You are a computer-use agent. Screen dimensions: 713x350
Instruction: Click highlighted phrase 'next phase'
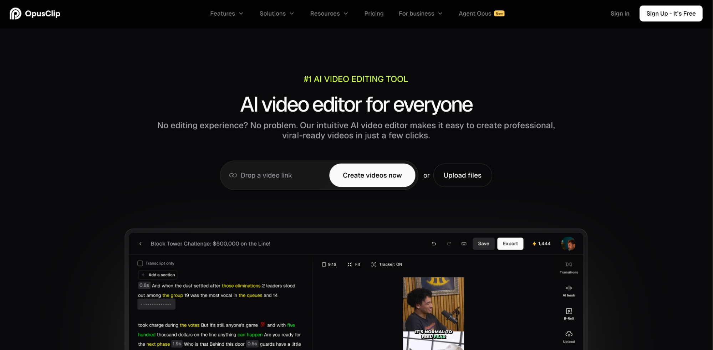(158, 344)
